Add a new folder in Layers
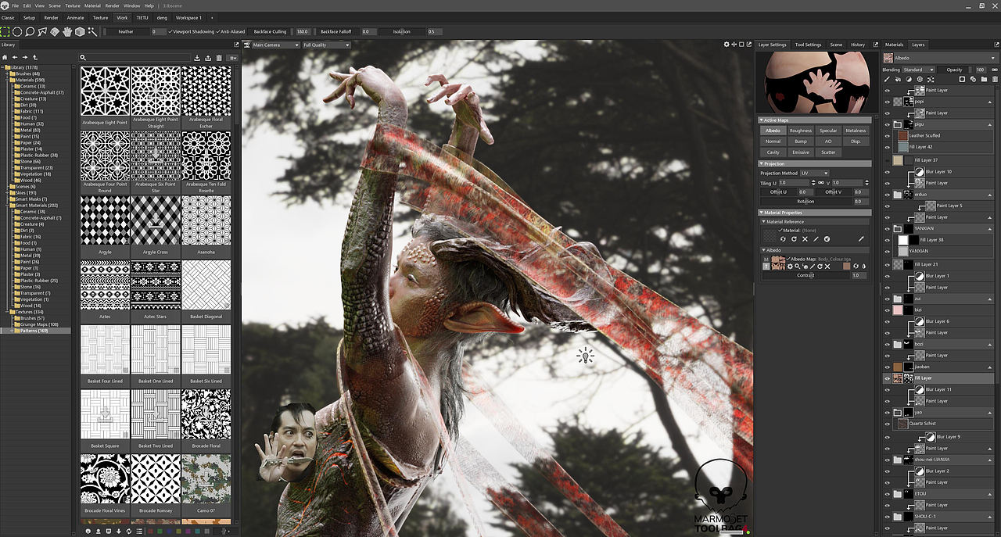The height and width of the screenshot is (537, 1001). [x=984, y=79]
